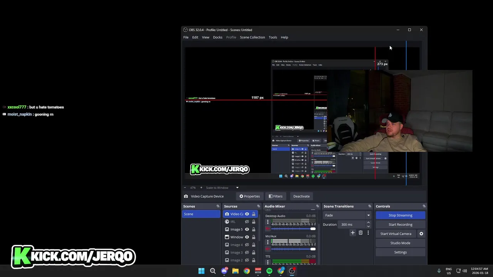Open the File menu
The height and width of the screenshot is (277, 493).
click(x=186, y=37)
